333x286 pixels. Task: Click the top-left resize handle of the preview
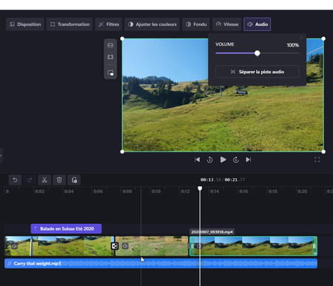(x=122, y=38)
